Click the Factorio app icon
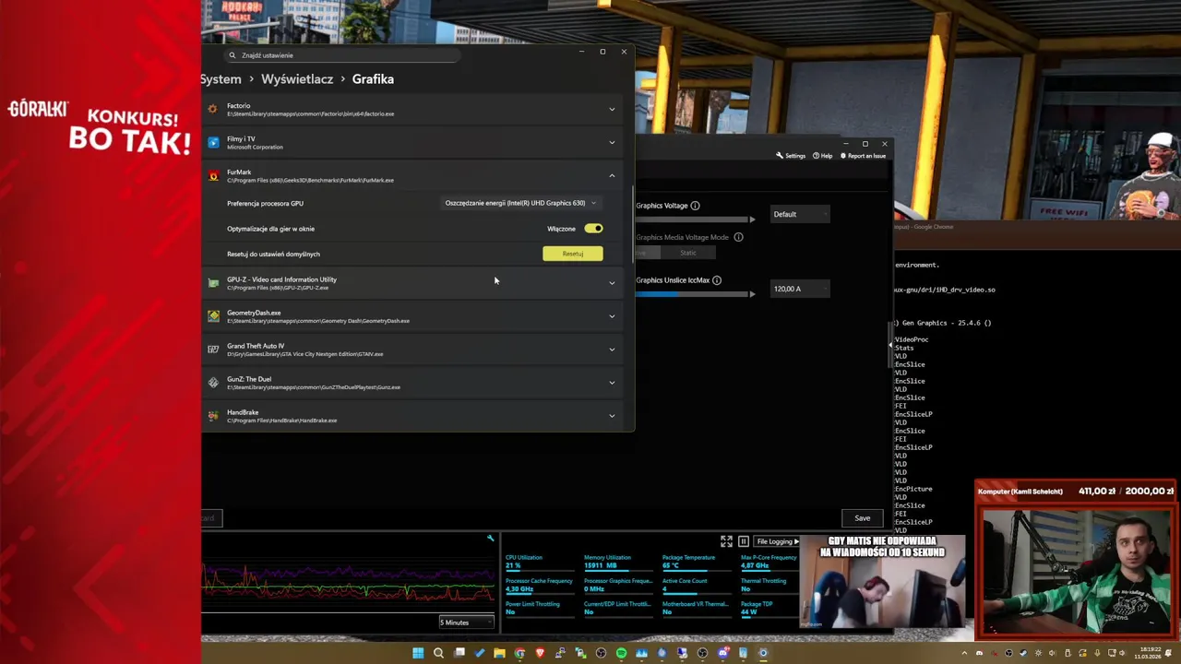Image resolution: width=1181 pixels, height=664 pixels. [213, 109]
